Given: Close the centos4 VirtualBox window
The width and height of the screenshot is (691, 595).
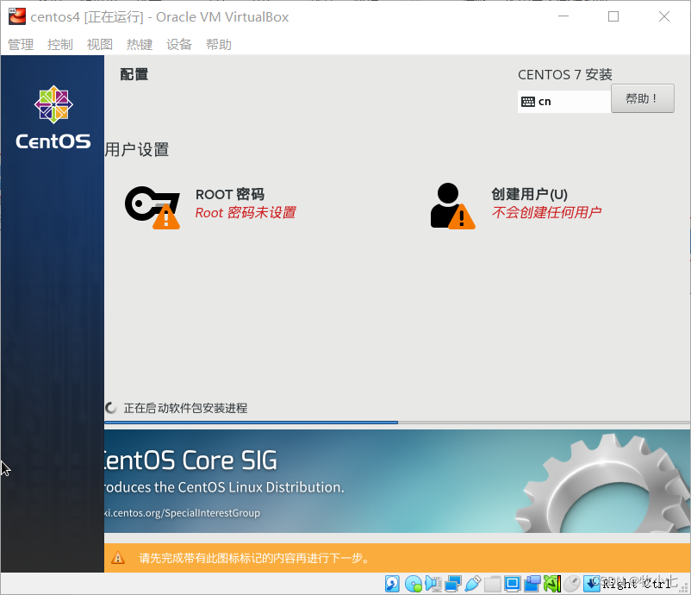Looking at the screenshot, I should [x=664, y=16].
